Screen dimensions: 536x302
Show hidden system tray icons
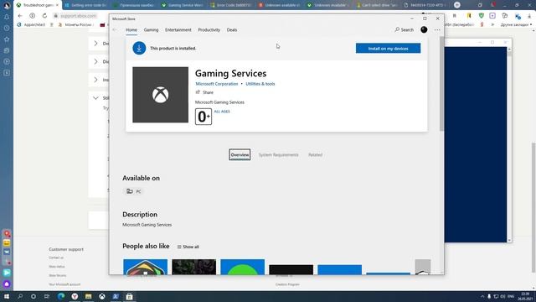(x=482, y=296)
